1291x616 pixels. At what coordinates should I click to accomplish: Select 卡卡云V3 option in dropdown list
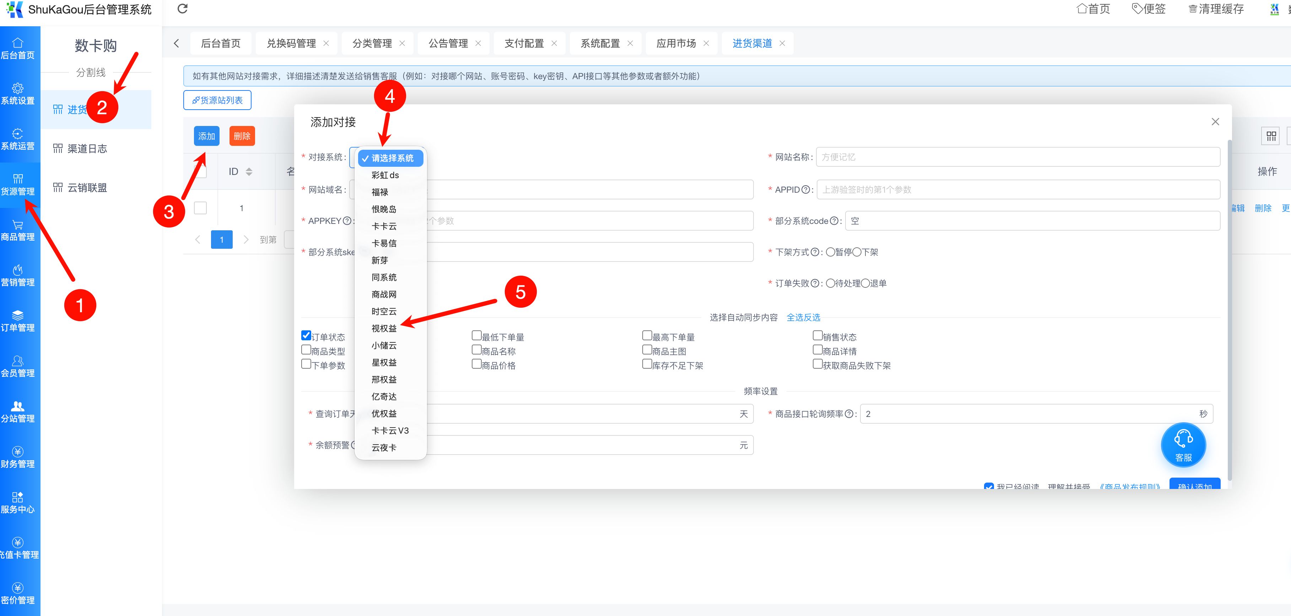390,430
